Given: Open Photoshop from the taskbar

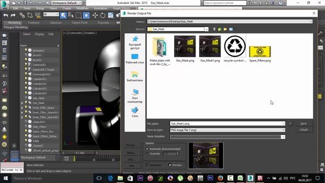Looking at the screenshot, I should pyautogui.click(x=210, y=178).
